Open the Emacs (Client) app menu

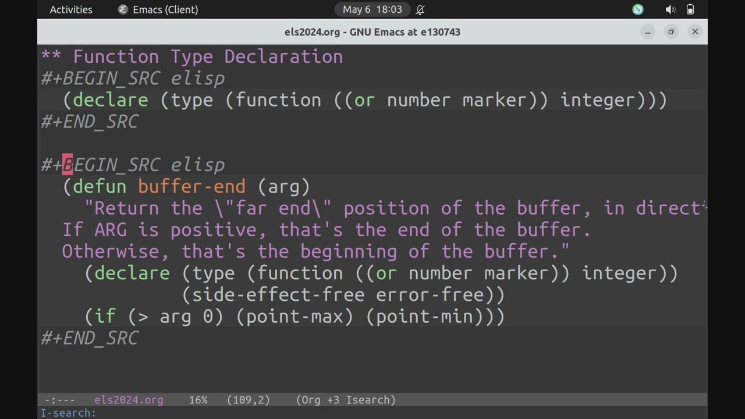[158, 9]
